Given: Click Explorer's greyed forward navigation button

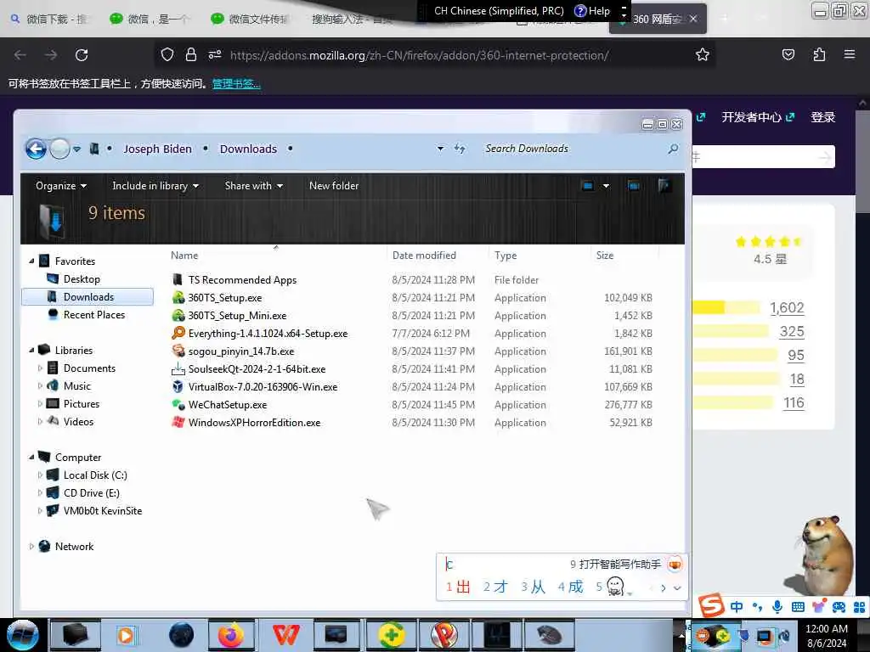Looking at the screenshot, I should 59,149.
